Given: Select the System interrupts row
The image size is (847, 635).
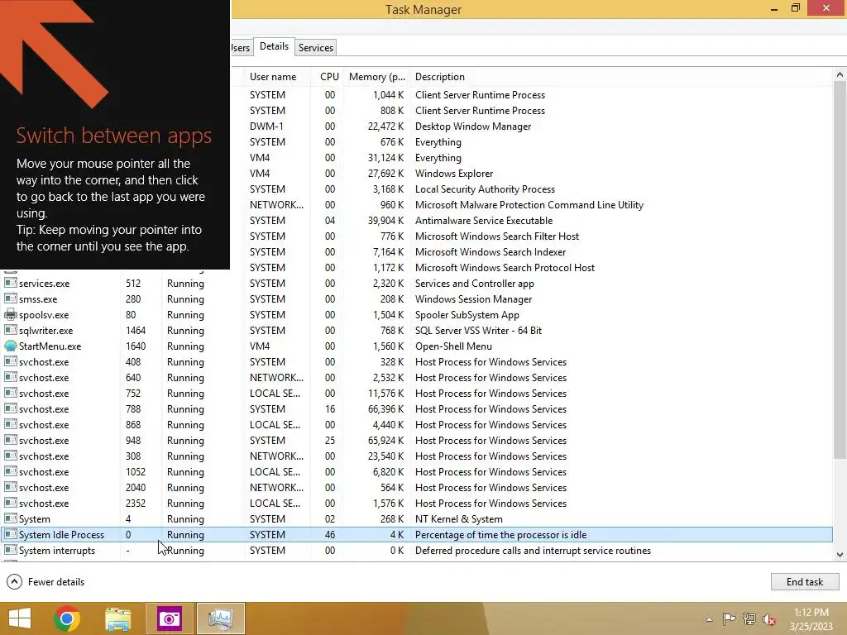Looking at the screenshot, I should [x=417, y=550].
